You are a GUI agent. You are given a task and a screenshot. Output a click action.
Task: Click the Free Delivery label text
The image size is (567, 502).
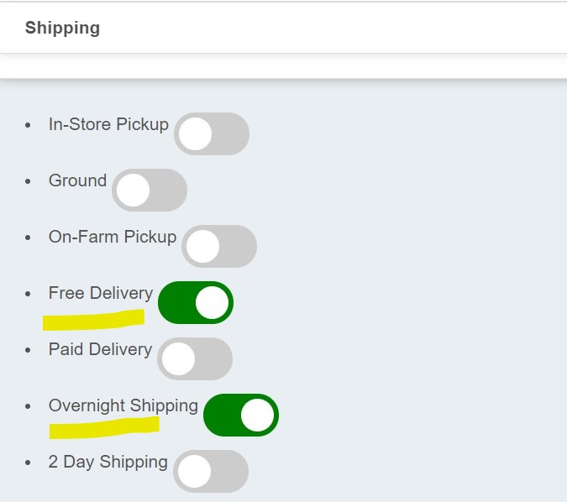coord(101,293)
